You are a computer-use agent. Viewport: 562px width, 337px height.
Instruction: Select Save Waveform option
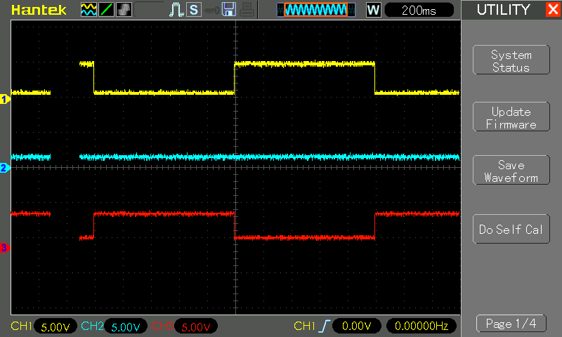pos(511,171)
